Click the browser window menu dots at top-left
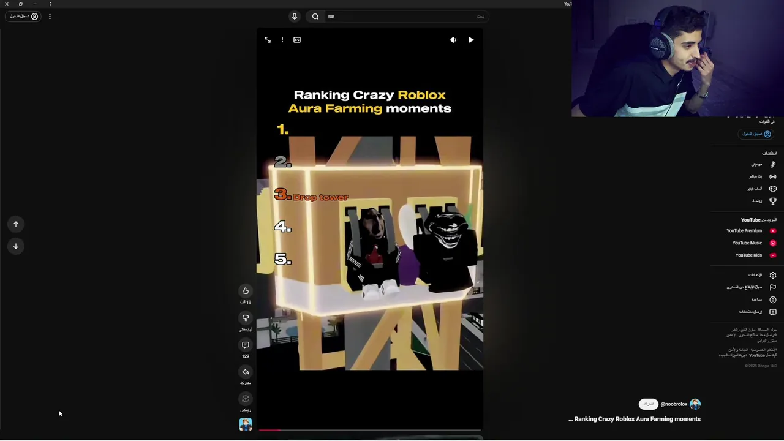The height and width of the screenshot is (441, 784). pos(50,4)
